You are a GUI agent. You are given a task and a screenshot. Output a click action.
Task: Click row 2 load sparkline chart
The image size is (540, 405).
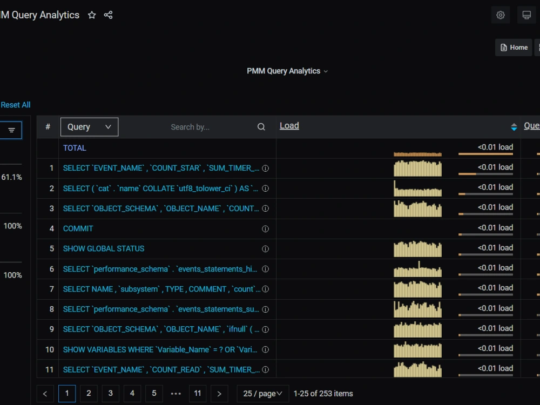(417, 188)
